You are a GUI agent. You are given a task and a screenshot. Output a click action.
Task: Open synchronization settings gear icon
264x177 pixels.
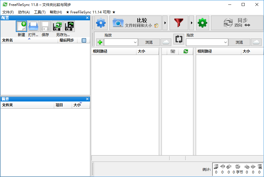pos(203,23)
